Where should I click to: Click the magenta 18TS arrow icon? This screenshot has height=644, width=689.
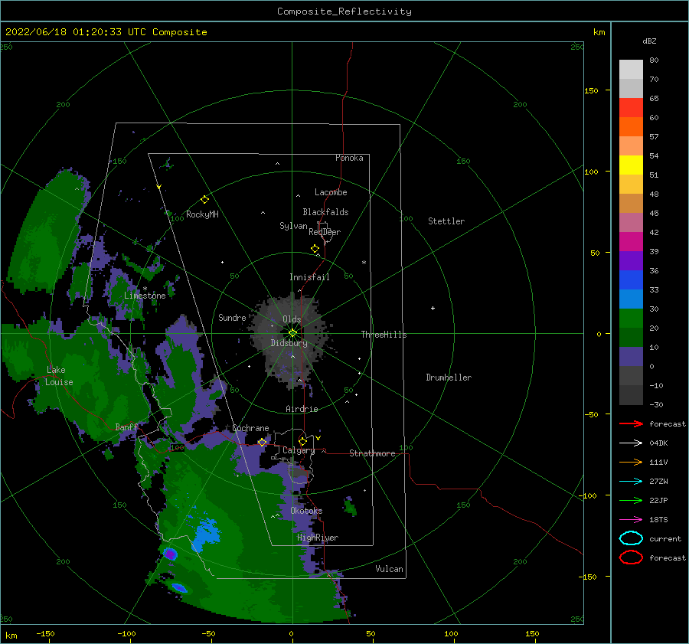(631, 520)
